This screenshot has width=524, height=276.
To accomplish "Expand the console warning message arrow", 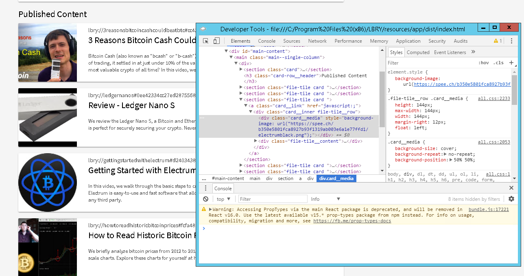I will coord(210,209).
